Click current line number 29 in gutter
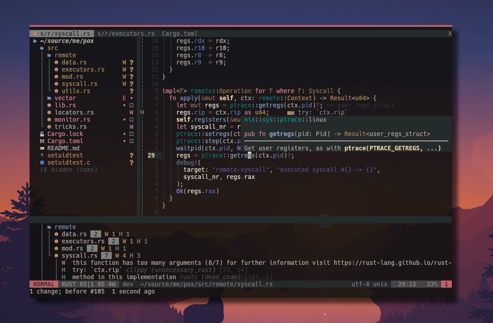The image size is (493, 323). pos(151,155)
